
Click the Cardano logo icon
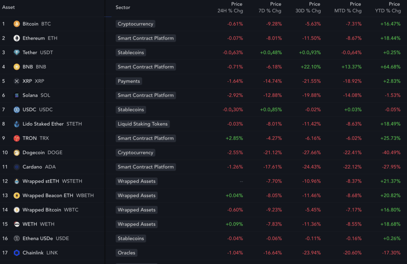click(17, 167)
